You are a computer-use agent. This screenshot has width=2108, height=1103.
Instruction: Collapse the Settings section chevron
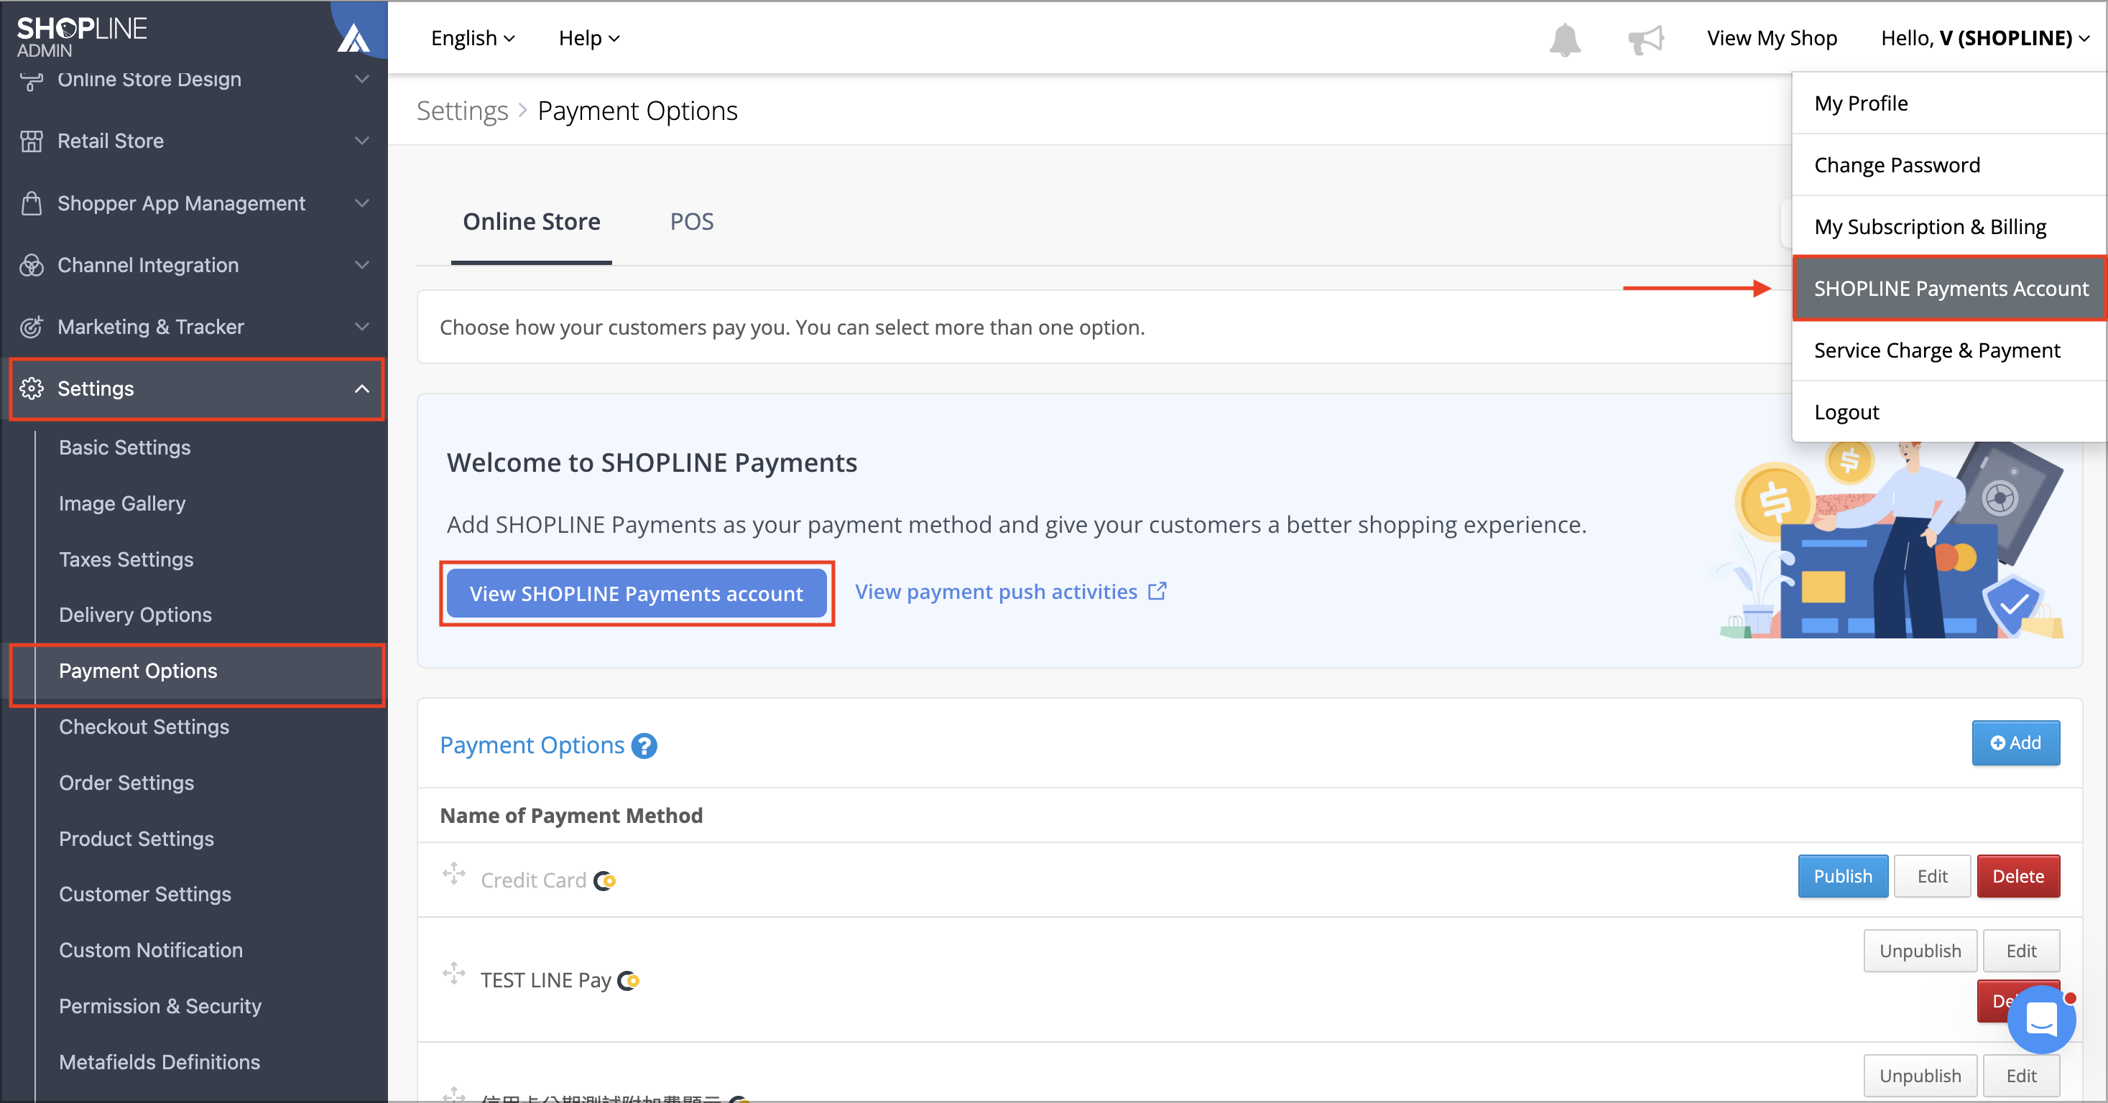(x=361, y=388)
